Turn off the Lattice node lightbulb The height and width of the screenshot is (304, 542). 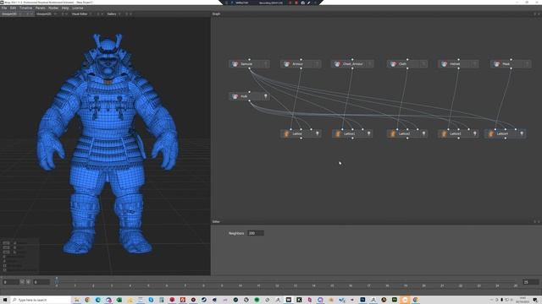317,133
